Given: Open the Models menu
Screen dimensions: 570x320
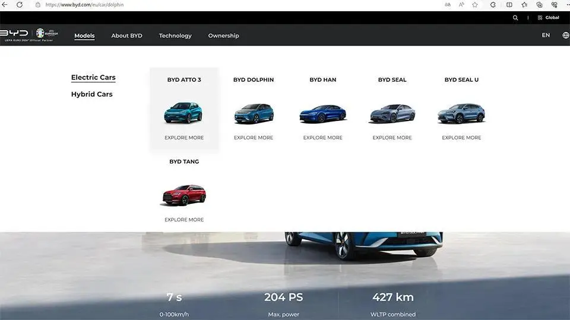Looking at the screenshot, I should (84, 36).
